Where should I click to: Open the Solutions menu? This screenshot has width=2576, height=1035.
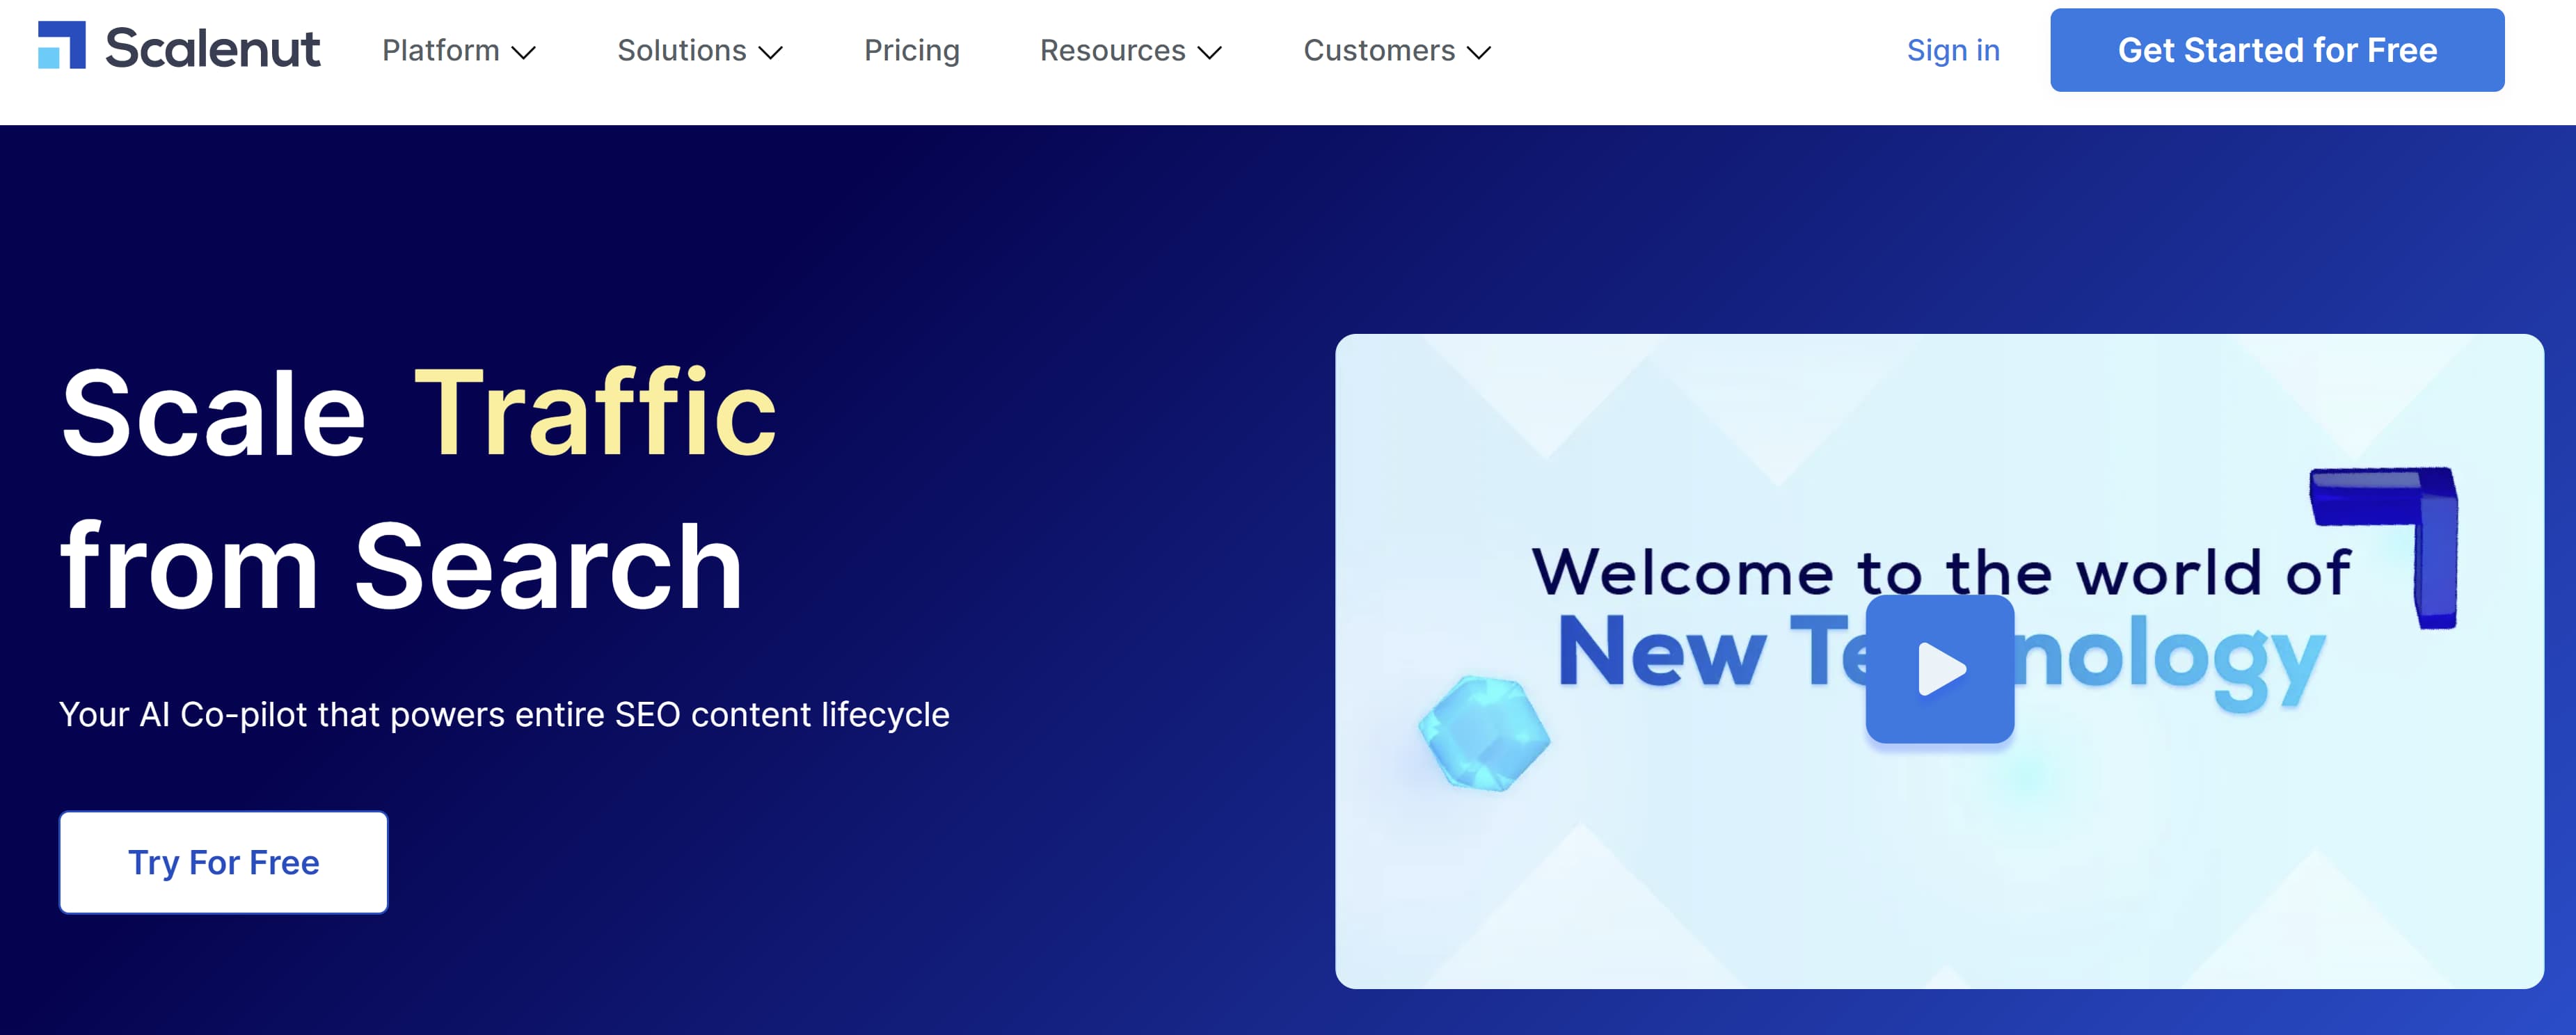(x=681, y=51)
